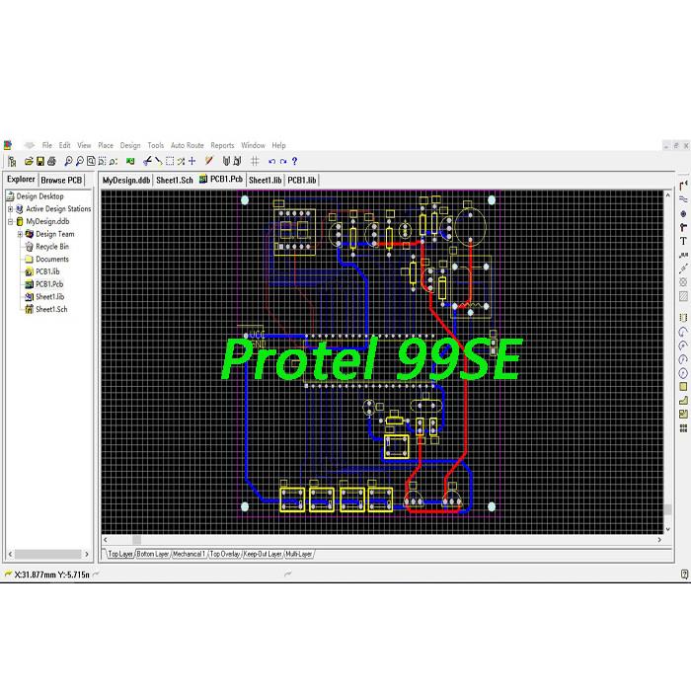The width and height of the screenshot is (691, 691).
Task: Select the set origin tool
Action: pos(683,282)
